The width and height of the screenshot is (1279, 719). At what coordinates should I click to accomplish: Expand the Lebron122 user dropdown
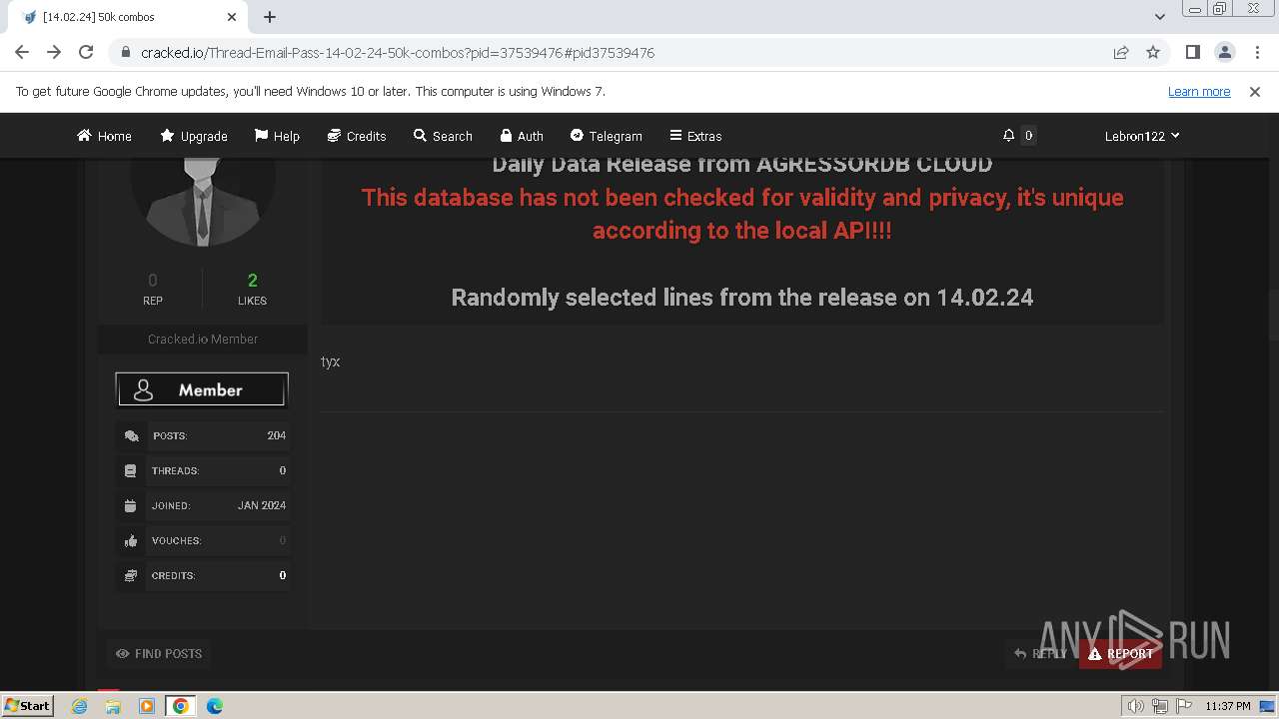pyautogui.click(x=1142, y=136)
